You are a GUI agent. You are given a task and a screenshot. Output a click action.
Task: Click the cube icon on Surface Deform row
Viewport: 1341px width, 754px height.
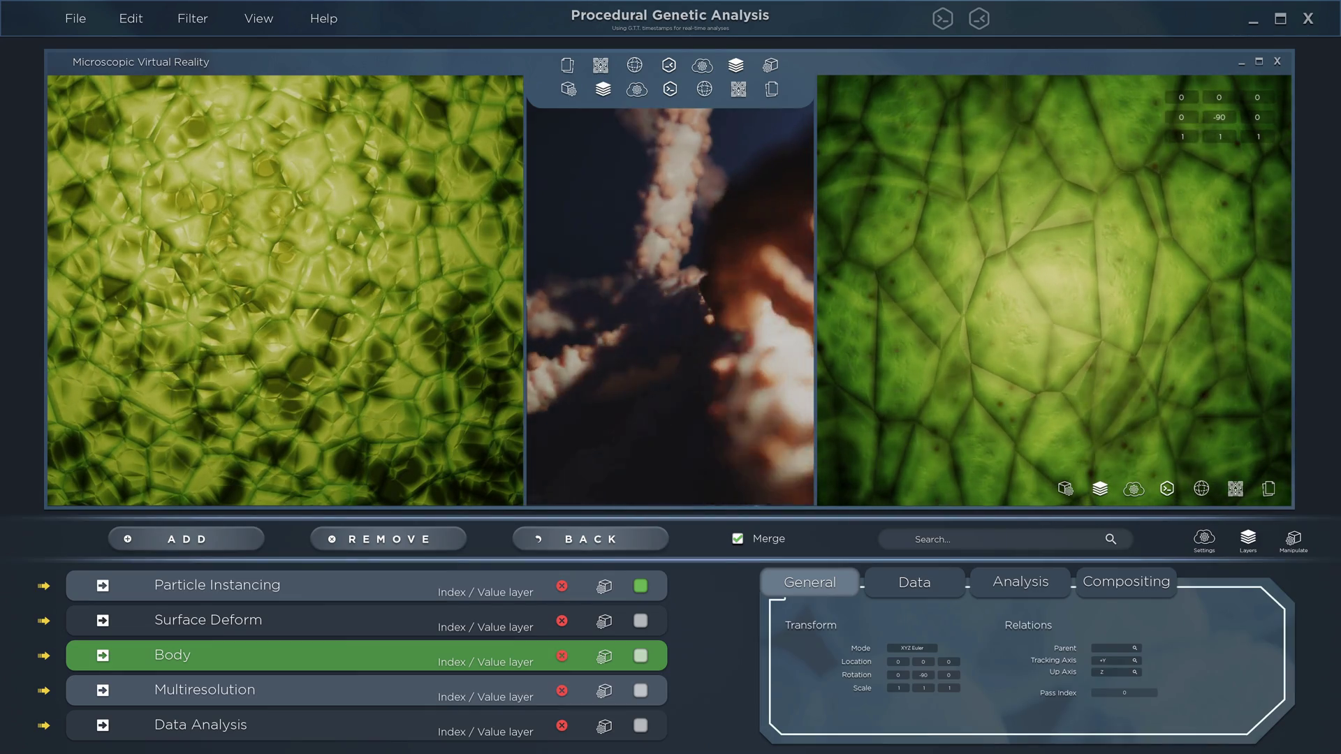click(x=604, y=621)
